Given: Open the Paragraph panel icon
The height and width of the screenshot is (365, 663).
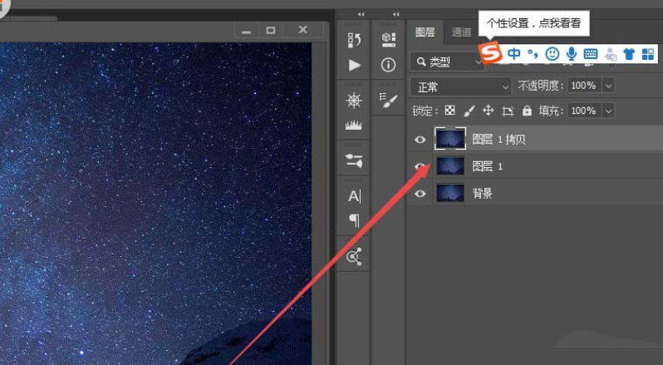Looking at the screenshot, I should (355, 220).
